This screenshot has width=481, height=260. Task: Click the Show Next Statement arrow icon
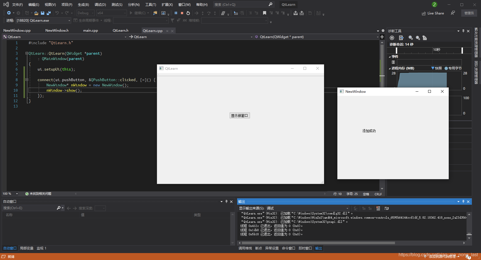point(197,13)
